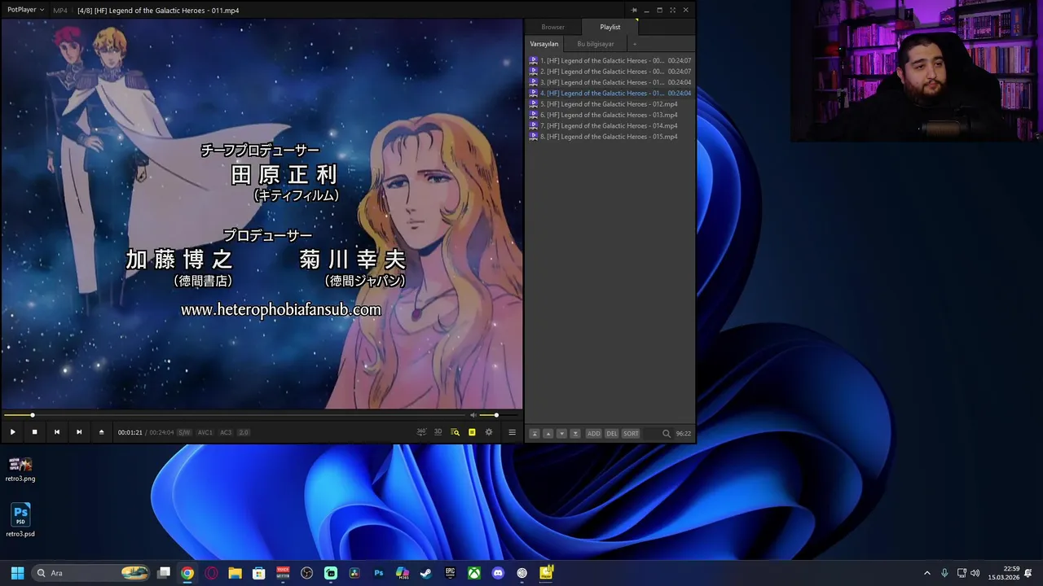Move selected playlist item to bottom
1043x586 pixels.
[x=575, y=434]
